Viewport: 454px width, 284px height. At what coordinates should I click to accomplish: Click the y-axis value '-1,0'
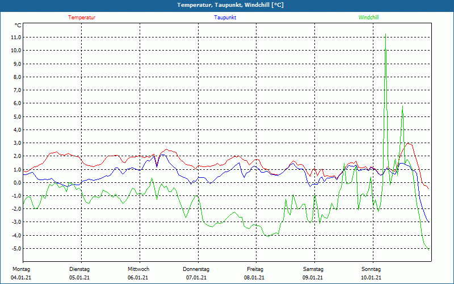[x=15, y=196]
